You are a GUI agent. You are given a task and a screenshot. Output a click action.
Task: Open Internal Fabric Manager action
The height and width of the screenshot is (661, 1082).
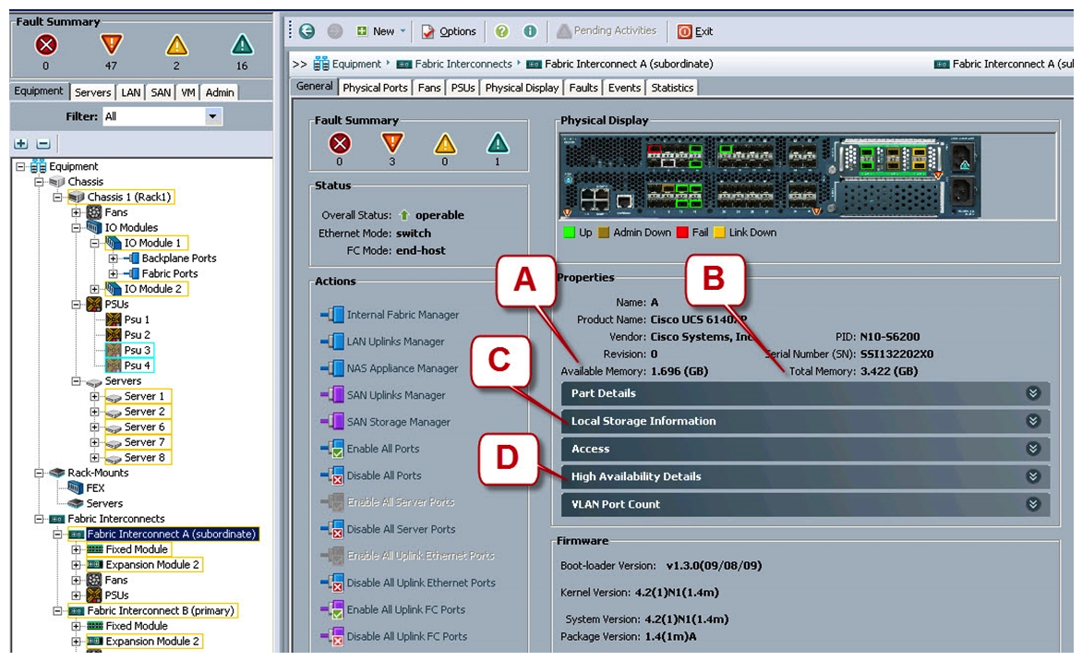[x=390, y=315]
